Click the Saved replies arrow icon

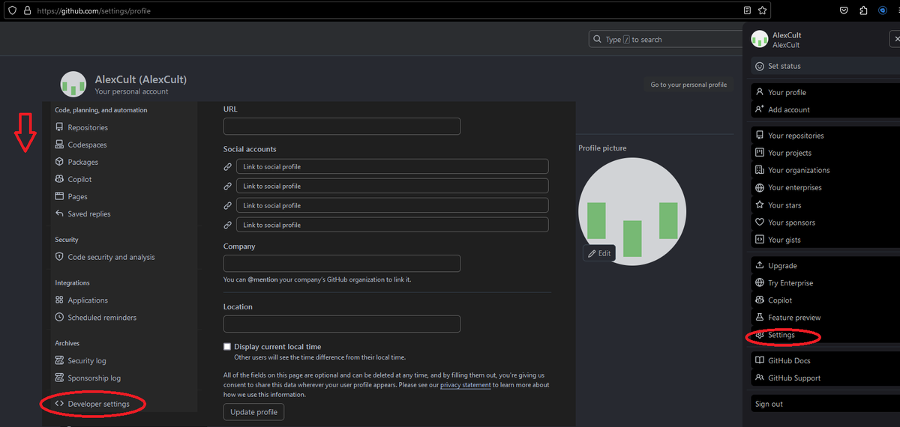(x=60, y=213)
